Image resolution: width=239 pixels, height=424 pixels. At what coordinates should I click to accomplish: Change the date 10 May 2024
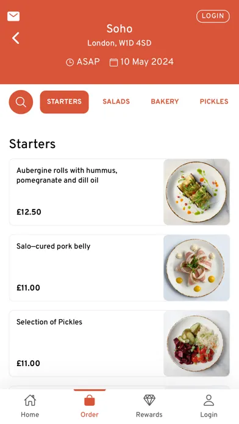click(141, 62)
